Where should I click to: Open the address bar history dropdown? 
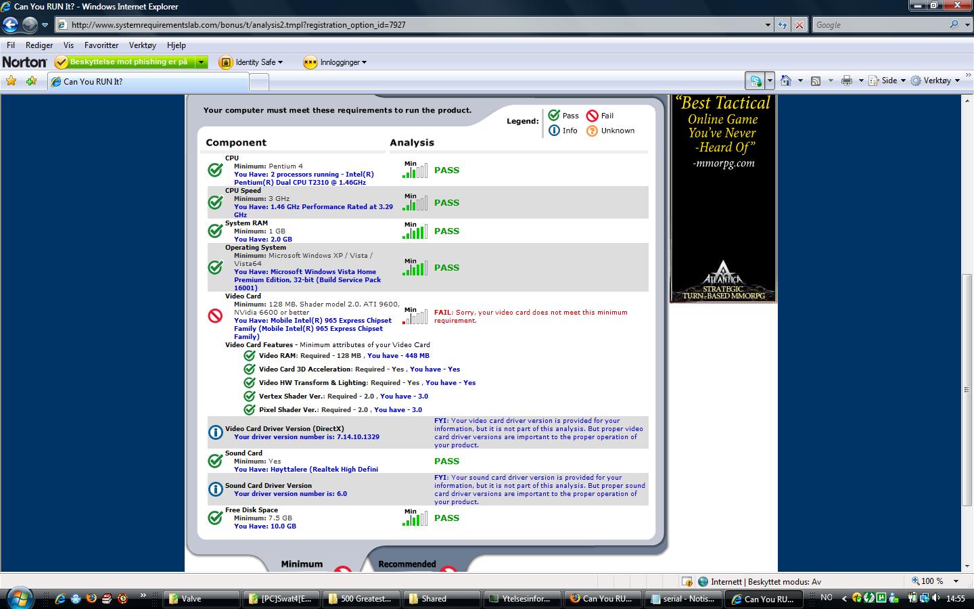(x=768, y=25)
